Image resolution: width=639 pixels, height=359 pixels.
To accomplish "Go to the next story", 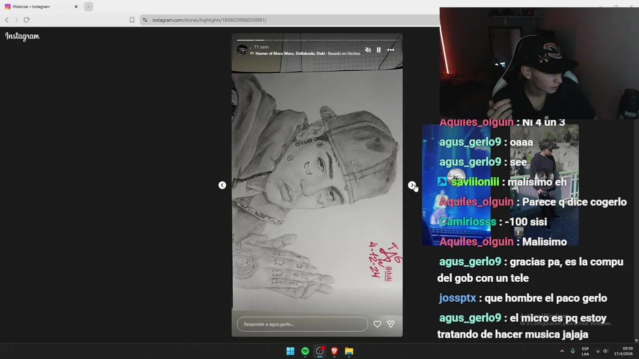I will pos(412,185).
